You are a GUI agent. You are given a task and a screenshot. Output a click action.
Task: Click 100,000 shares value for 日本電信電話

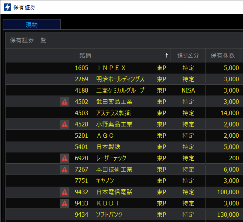pyautogui.click(x=228, y=192)
